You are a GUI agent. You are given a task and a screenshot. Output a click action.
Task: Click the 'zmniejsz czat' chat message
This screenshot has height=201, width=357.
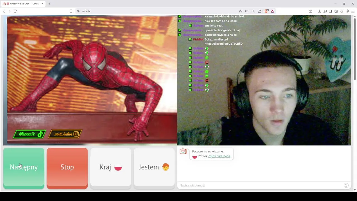214,26
